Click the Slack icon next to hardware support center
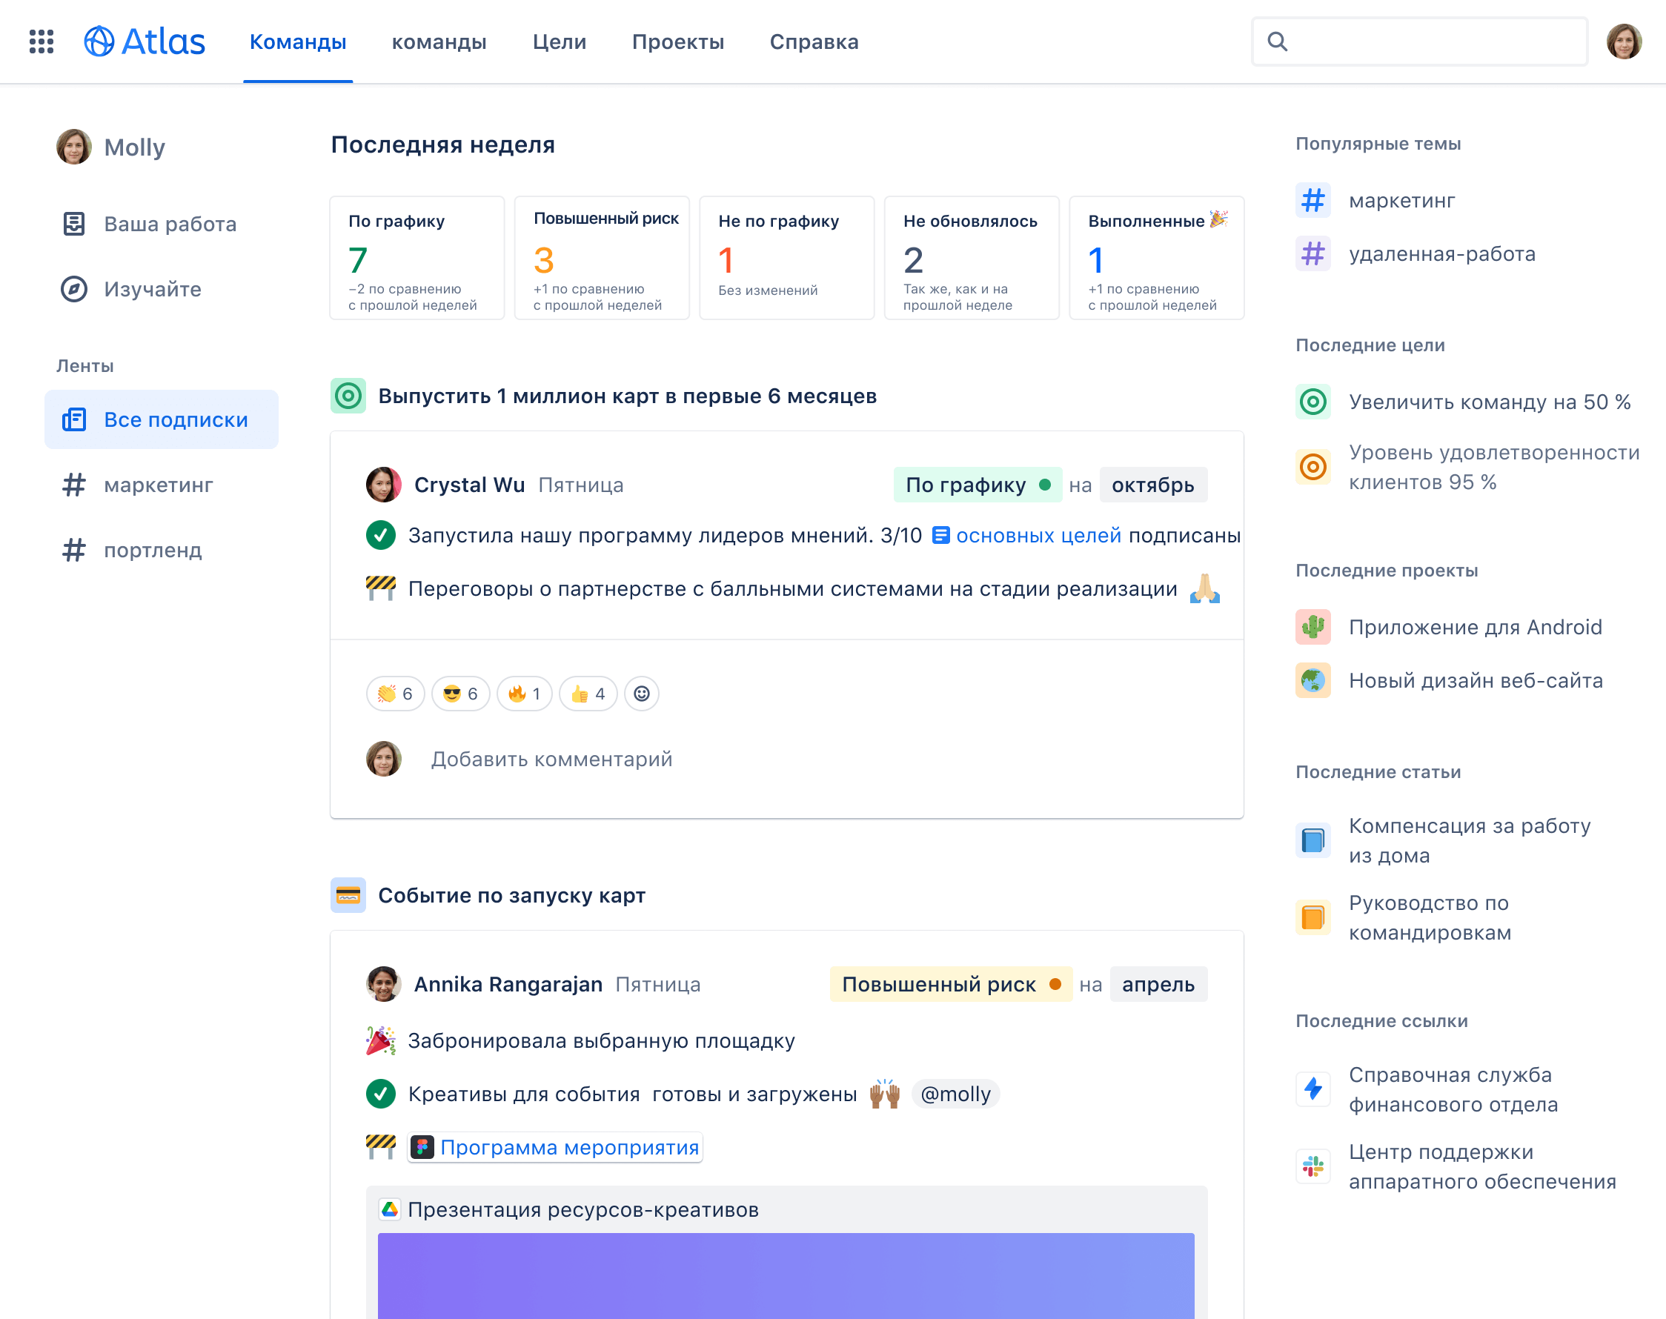The height and width of the screenshot is (1319, 1666). click(x=1314, y=1166)
